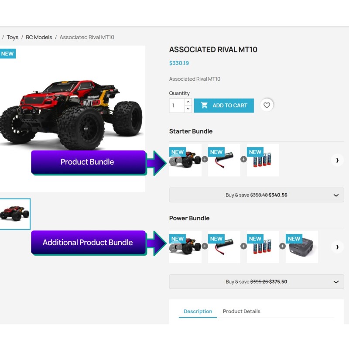
Task: Click first plus icon in Starter Bundle
Action: (205, 159)
